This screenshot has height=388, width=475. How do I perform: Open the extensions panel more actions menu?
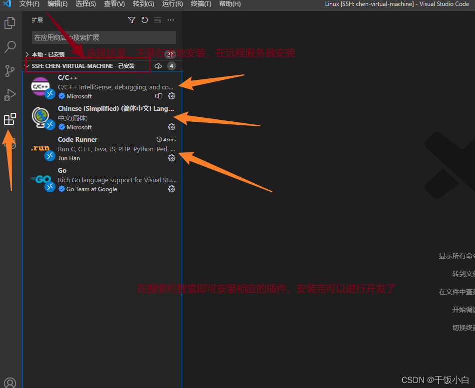(x=171, y=20)
